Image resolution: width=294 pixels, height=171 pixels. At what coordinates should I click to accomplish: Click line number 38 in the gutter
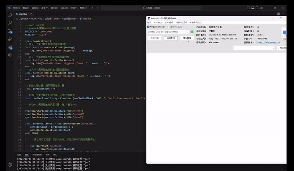point(20,140)
